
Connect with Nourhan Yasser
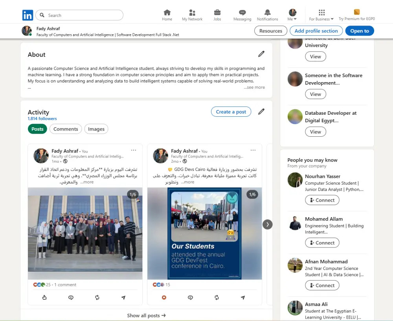point(322,200)
